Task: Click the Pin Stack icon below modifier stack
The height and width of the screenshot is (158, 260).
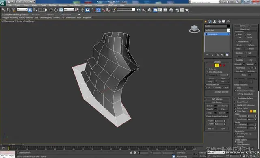Action: tap(207, 55)
